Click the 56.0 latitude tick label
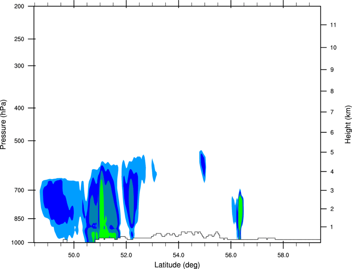The height and width of the screenshot is (269, 352). 231,255
